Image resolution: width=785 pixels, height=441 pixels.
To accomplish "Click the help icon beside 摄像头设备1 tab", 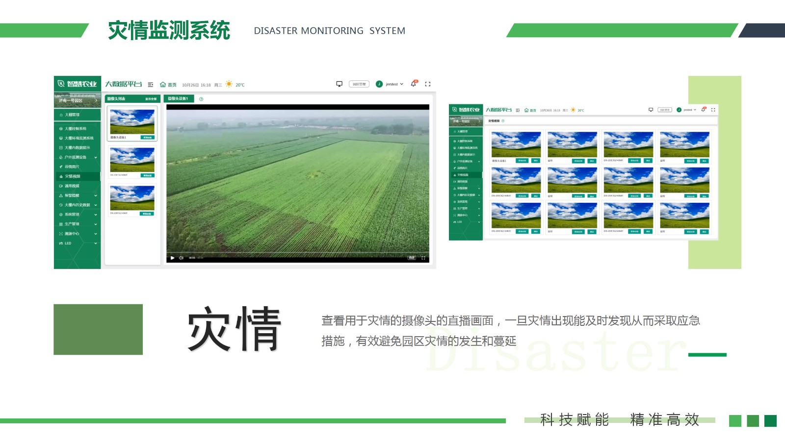I will pos(201,99).
